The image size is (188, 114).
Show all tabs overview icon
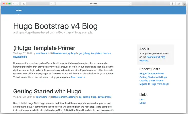[x=179, y=4]
